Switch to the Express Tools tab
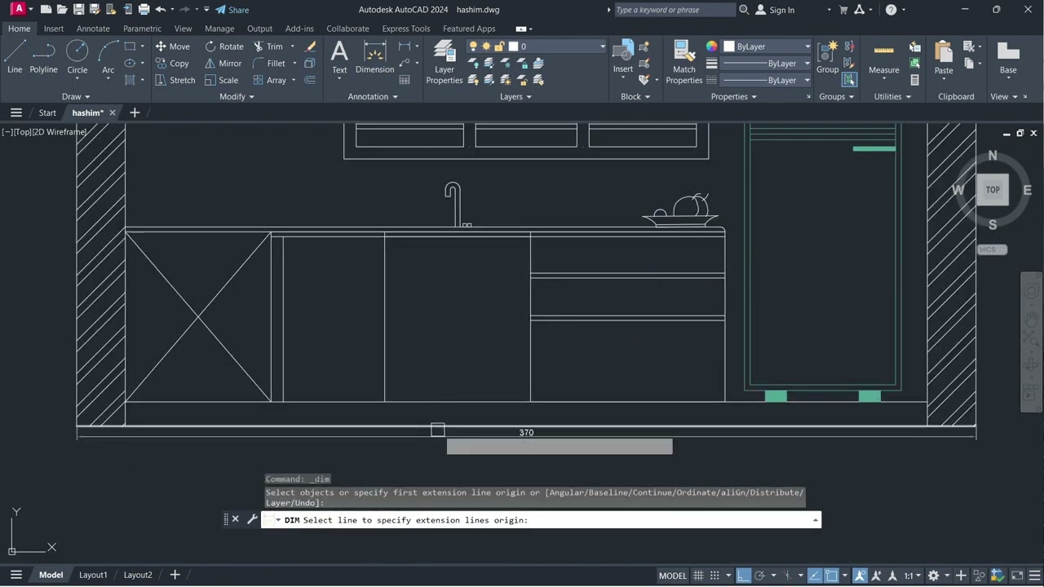The image size is (1044, 587). (x=405, y=29)
